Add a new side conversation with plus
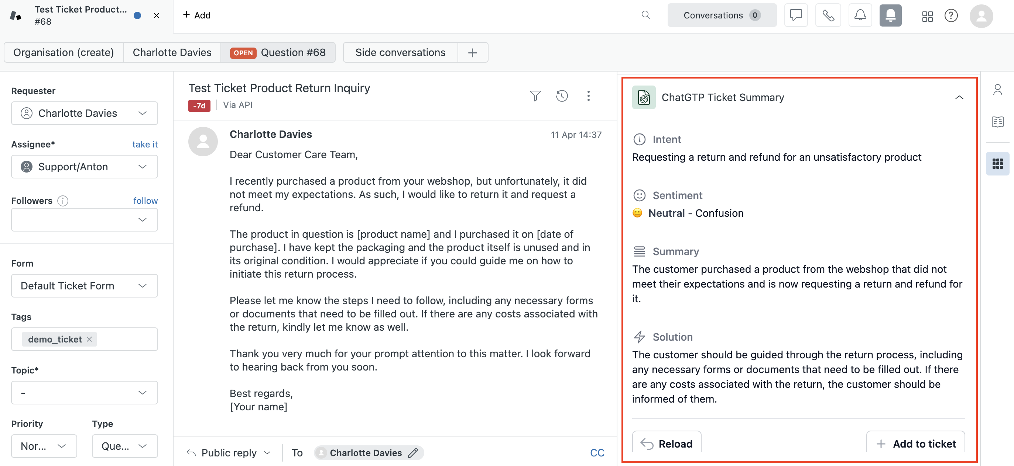The width and height of the screenshot is (1014, 466). click(x=472, y=52)
